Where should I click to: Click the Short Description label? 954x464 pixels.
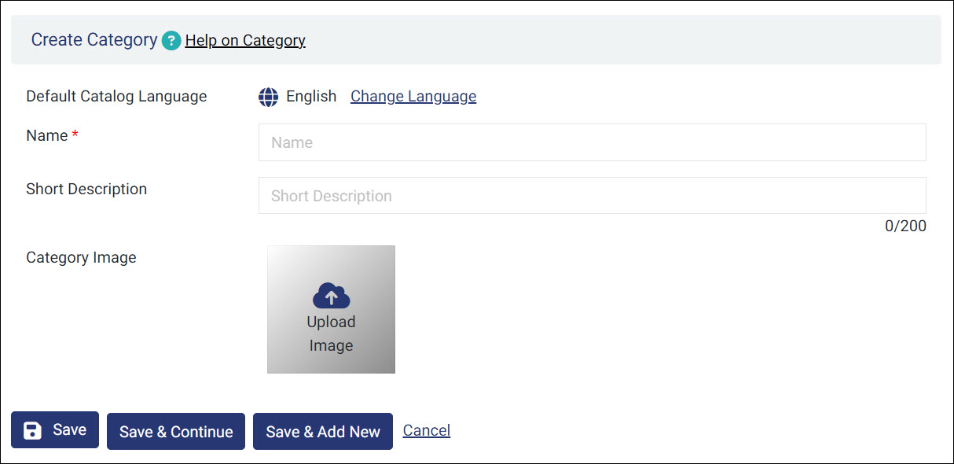point(86,189)
